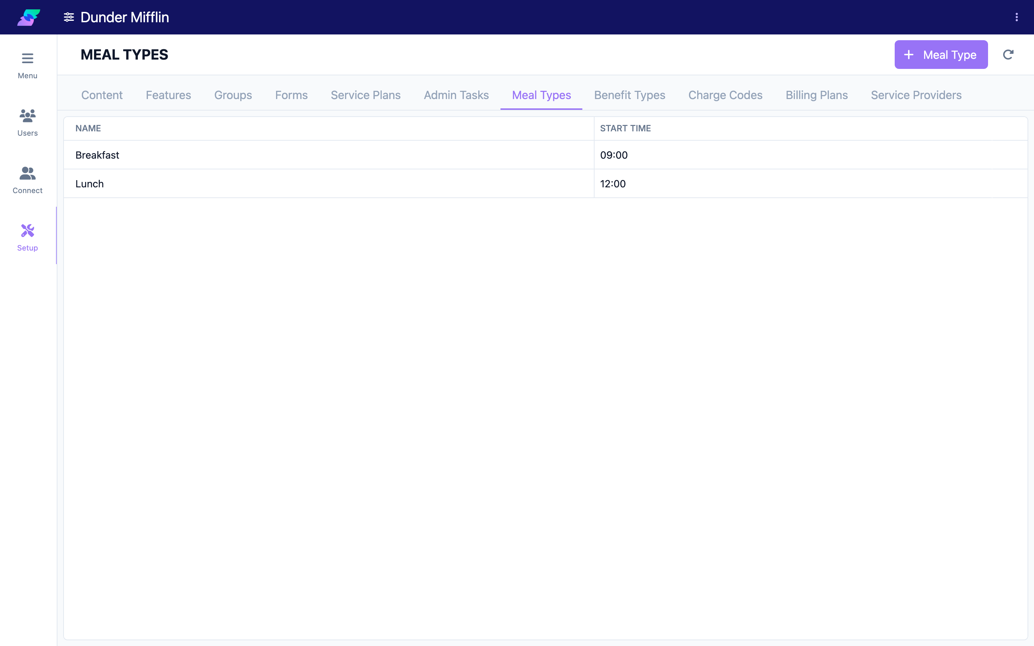This screenshot has height=646, width=1034.
Task: Open the Forms tab
Action: pos(292,95)
